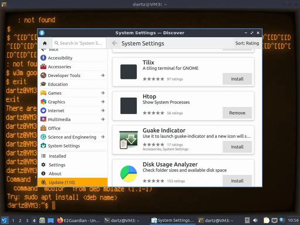Open the Sort: Rating dropdown

(247, 43)
